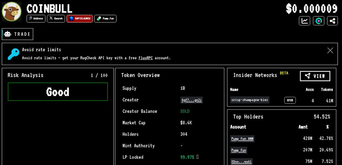
Task: Click the BETA label near Insider Networks
Action: tap(284, 73)
